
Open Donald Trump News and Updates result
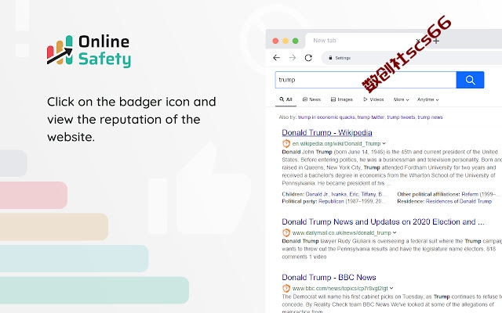[x=383, y=221]
